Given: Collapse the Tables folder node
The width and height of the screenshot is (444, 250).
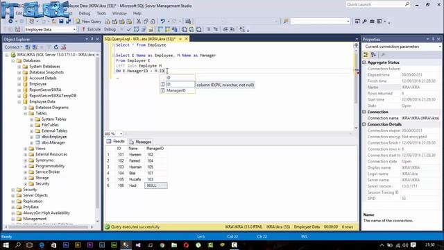Looking at the screenshot, I should pos(26,113).
